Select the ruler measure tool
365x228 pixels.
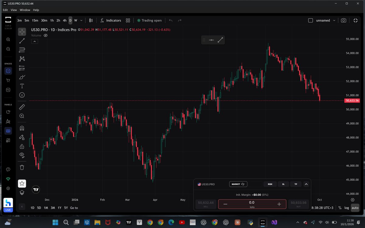point(22,107)
